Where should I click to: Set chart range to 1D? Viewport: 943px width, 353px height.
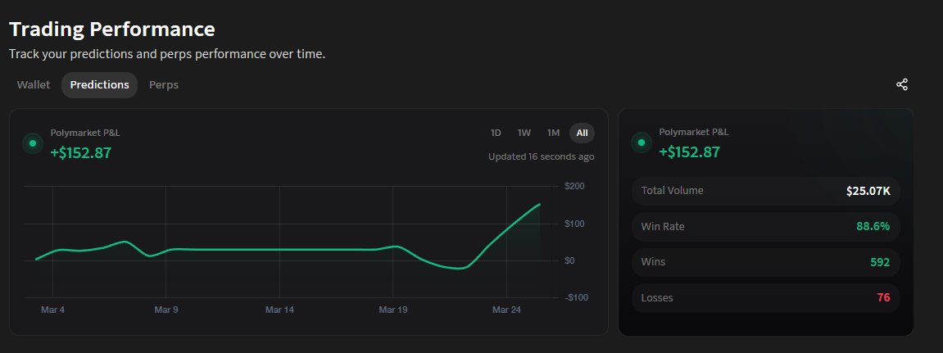point(496,133)
